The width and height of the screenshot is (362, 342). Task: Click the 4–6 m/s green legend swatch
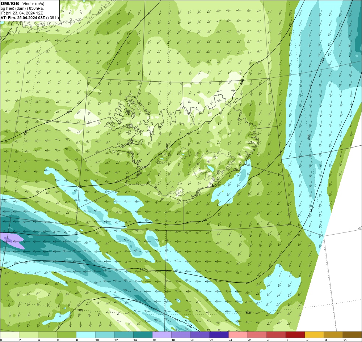point(47,335)
